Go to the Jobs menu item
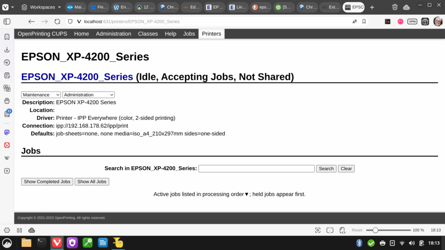The height and width of the screenshot is (250, 445). 189,34
